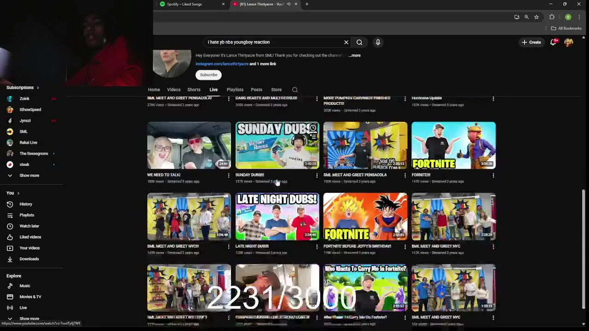The height and width of the screenshot is (331, 589).
Task: Open YouTube notifications bell
Action: coord(554,42)
